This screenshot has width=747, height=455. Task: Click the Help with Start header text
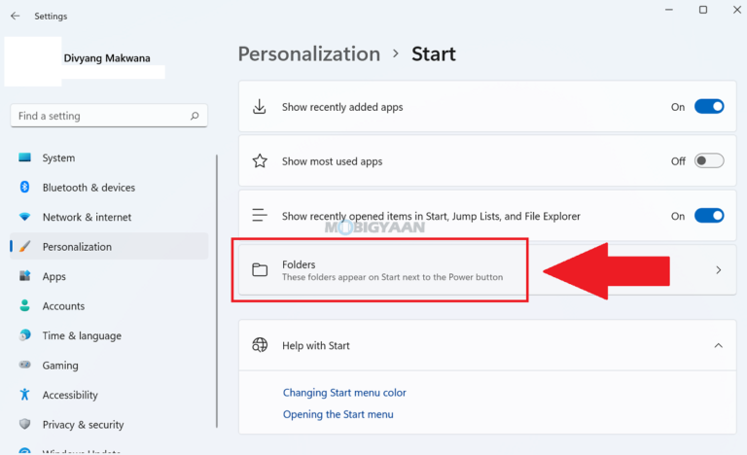tap(316, 345)
